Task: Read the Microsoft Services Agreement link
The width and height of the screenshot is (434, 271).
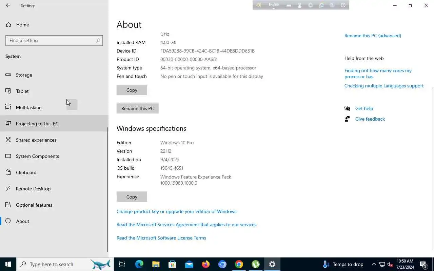Action: pyautogui.click(x=186, y=225)
